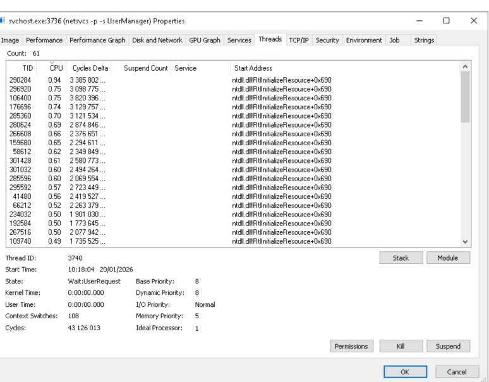Select thread row with TID 285360

coord(232,116)
